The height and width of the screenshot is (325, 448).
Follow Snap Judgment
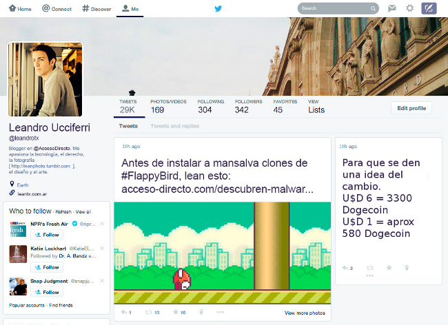[x=47, y=292]
